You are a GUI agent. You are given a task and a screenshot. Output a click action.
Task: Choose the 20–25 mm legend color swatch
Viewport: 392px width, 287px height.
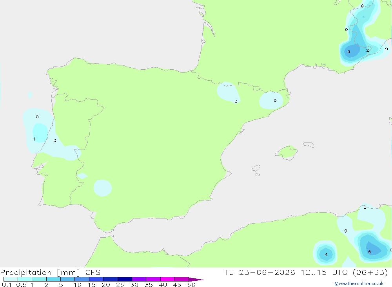[110, 279]
